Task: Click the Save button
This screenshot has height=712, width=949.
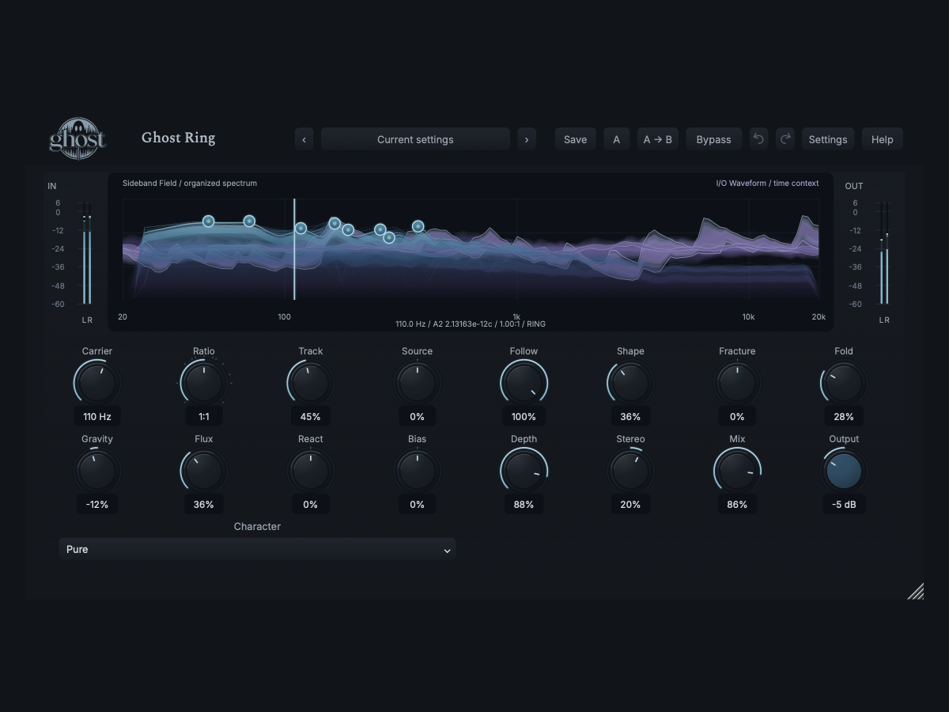Action: pos(575,139)
